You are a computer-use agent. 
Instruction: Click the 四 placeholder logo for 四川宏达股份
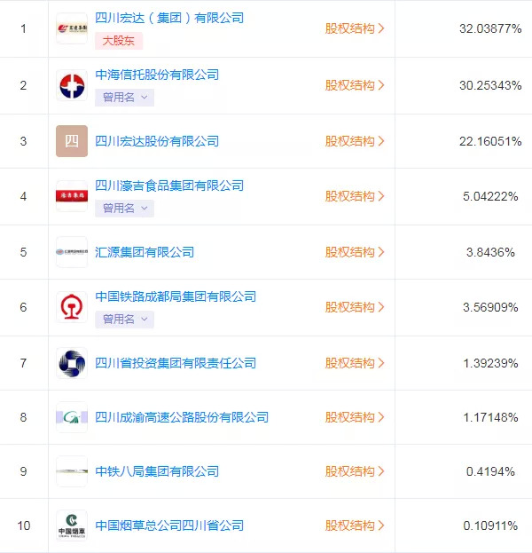coord(72,141)
